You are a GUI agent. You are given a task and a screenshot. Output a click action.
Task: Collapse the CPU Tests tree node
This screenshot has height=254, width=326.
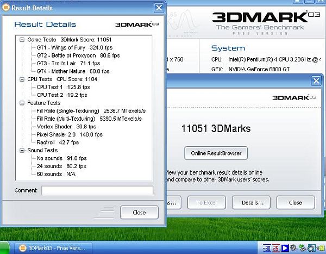click(22, 79)
